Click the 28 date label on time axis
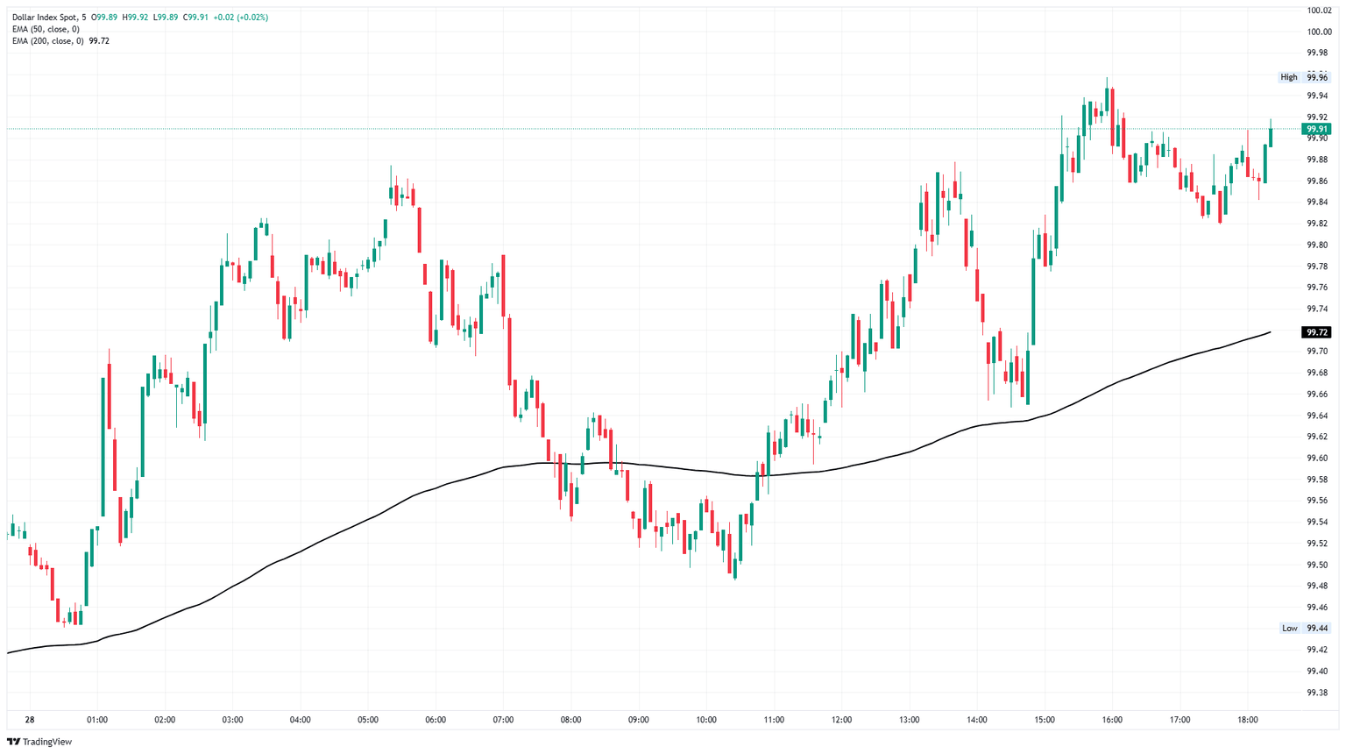 (30, 720)
